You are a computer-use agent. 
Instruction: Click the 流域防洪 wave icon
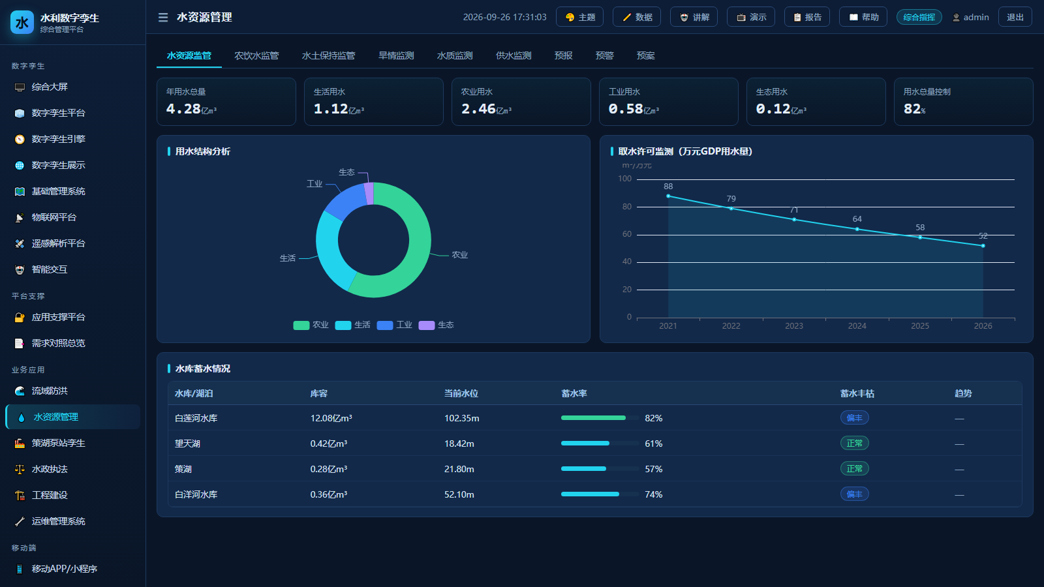click(20, 391)
